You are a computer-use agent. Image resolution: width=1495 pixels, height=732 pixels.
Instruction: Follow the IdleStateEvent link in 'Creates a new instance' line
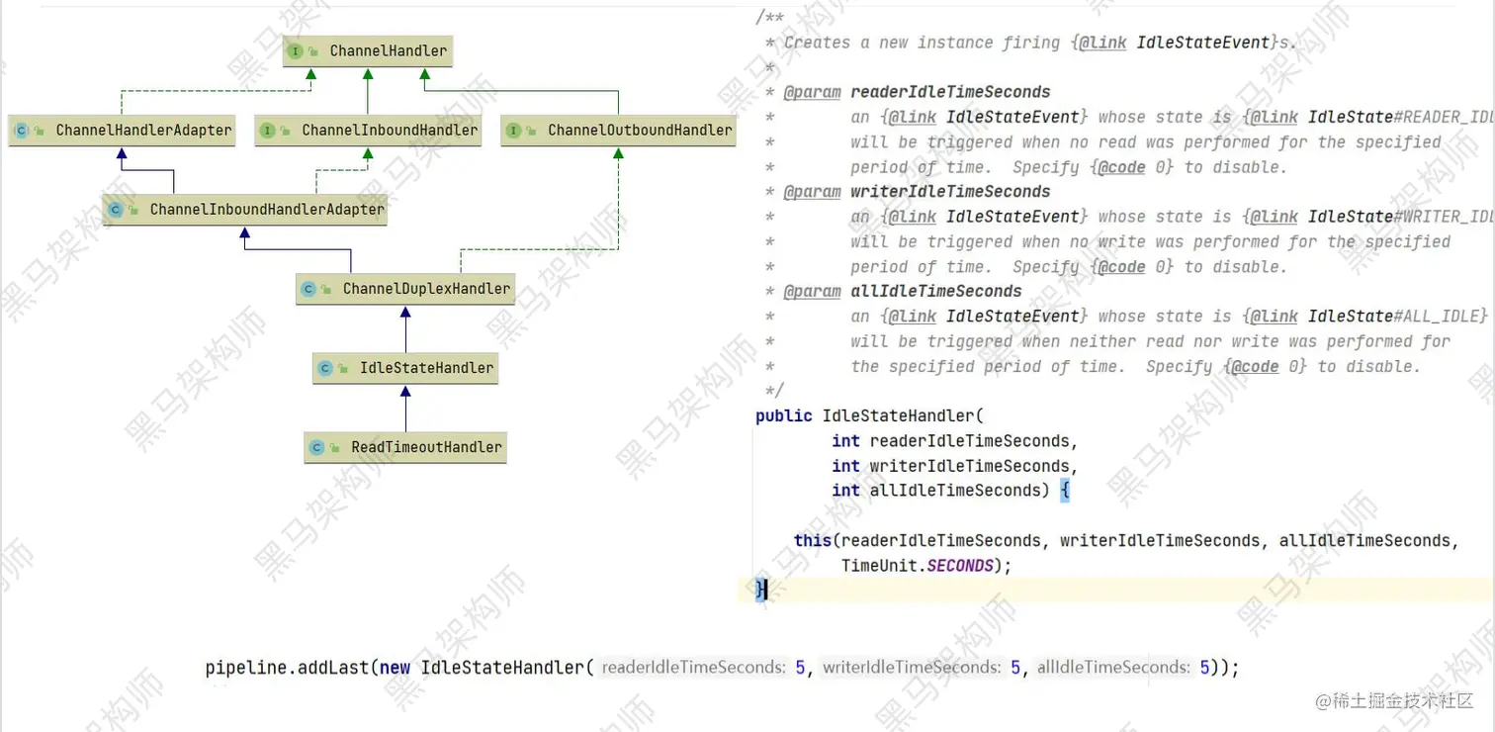1202,43
